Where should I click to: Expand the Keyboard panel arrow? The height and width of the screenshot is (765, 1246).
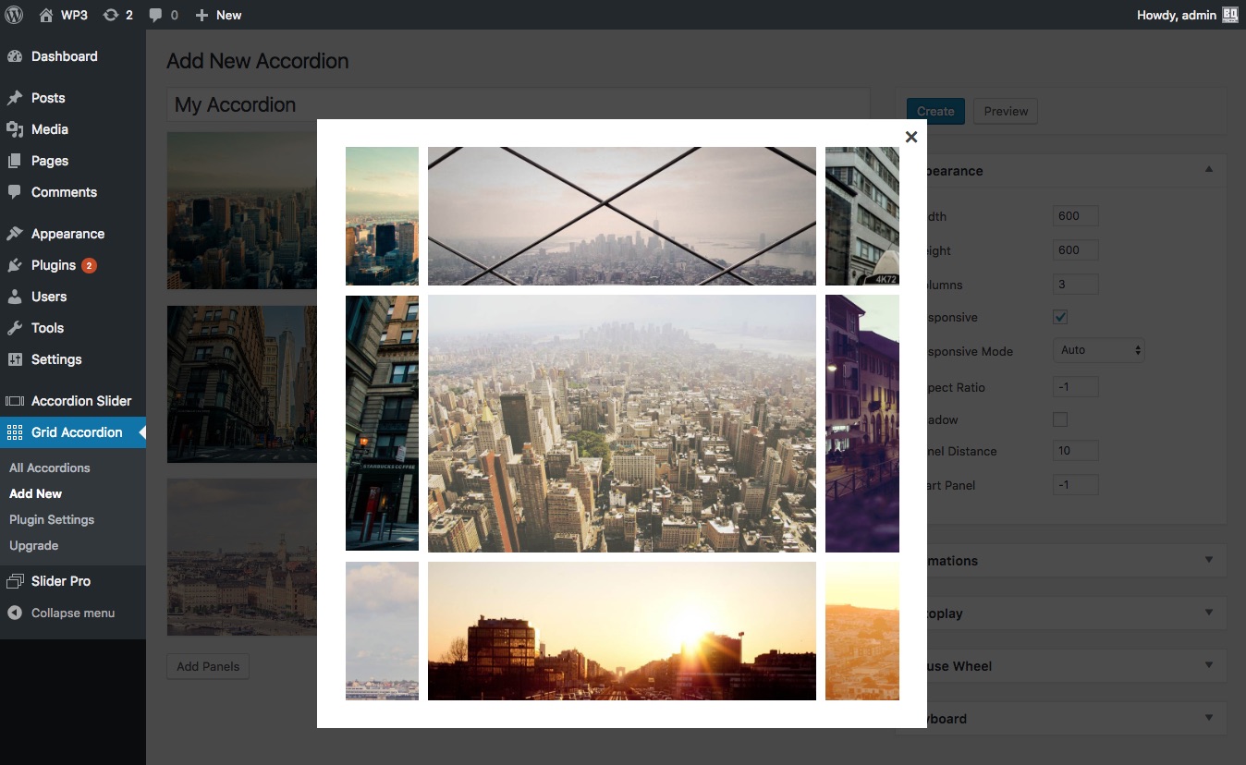tap(1209, 718)
